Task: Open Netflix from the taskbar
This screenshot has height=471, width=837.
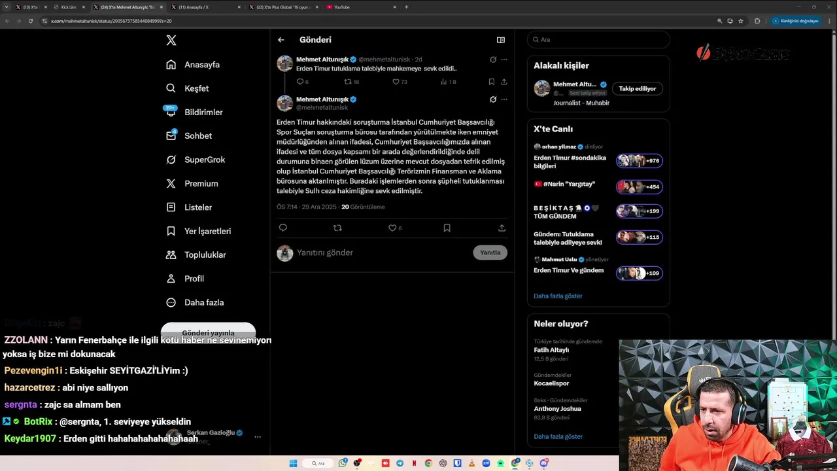Action: point(414,463)
